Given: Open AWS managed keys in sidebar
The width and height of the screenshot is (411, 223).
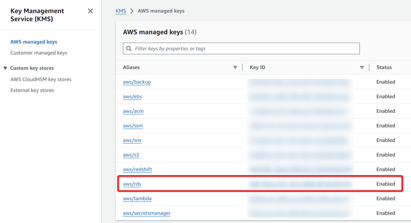Looking at the screenshot, I should coord(34,42).
